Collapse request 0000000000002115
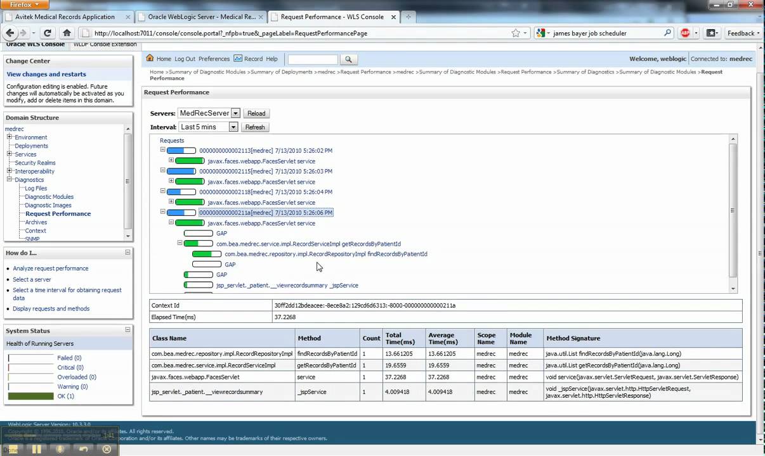This screenshot has width=765, height=456. (x=162, y=170)
